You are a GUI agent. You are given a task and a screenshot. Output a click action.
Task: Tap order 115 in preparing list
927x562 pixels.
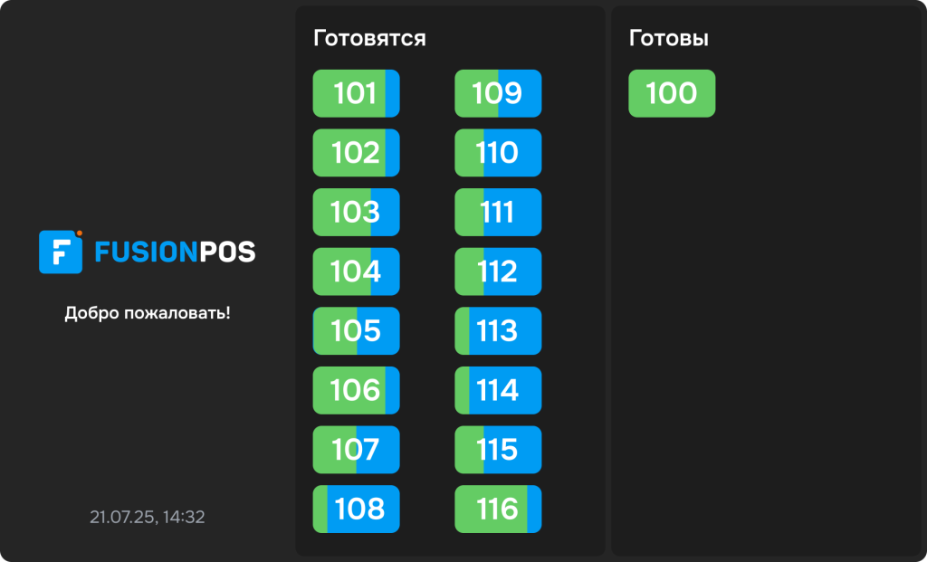coord(497,450)
